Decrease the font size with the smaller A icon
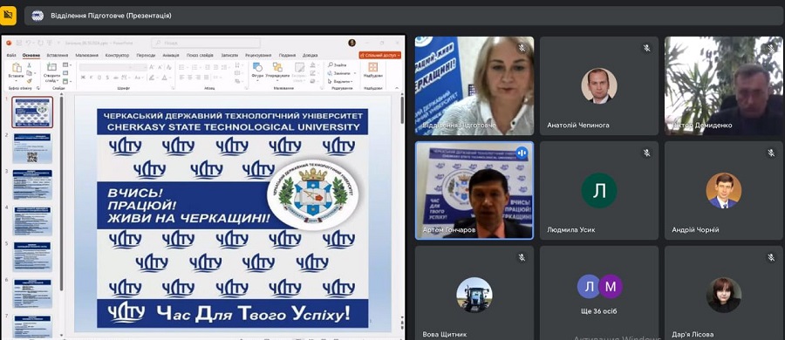Viewport: 785px width, 340px height. click(160, 67)
